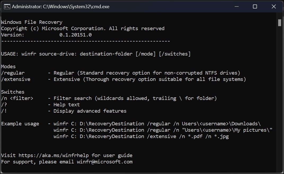
Task: Click the USAGE syntax line
Action: 96,54
